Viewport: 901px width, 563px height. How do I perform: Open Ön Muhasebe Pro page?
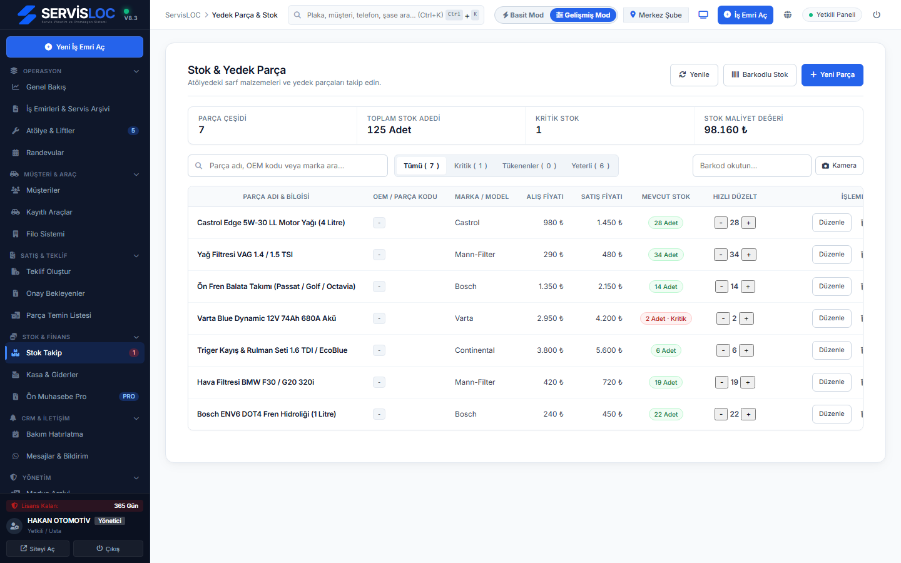(75, 397)
